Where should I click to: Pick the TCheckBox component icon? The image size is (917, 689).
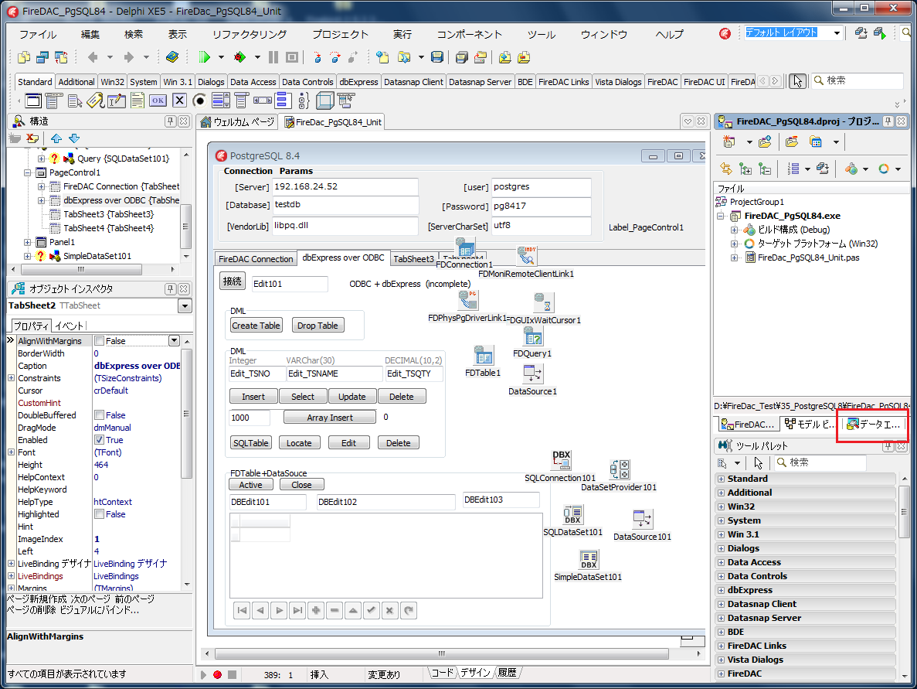(x=179, y=101)
